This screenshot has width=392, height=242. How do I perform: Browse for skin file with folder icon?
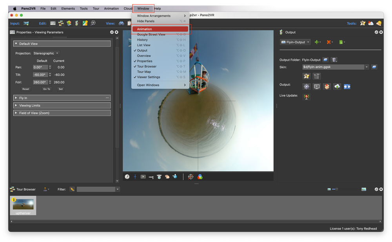point(374,67)
